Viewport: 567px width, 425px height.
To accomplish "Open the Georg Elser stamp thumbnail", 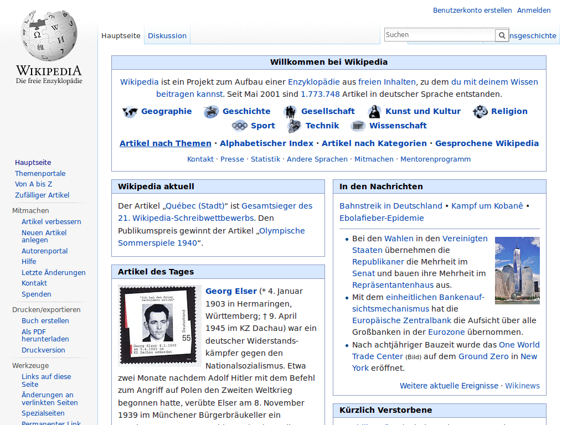I will pos(159,325).
